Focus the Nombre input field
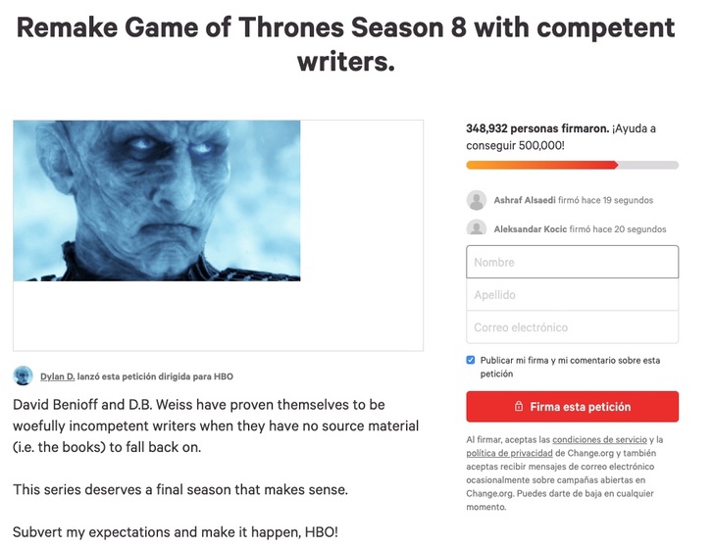The width and height of the screenshot is (714, 549). coord(572,262)
